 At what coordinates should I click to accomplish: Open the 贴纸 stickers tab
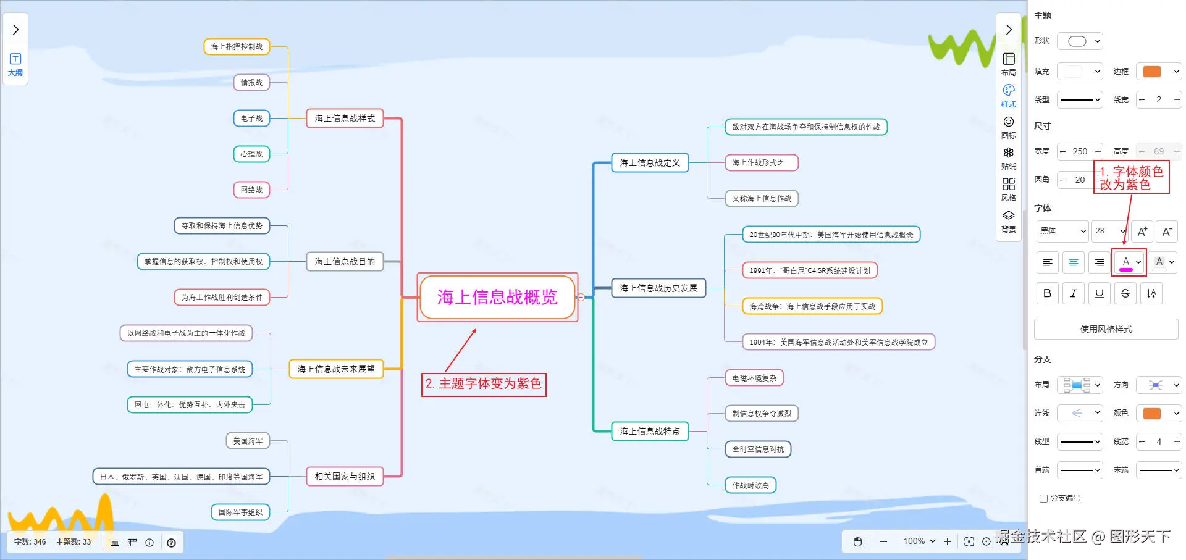click(x=1009, y=158)
